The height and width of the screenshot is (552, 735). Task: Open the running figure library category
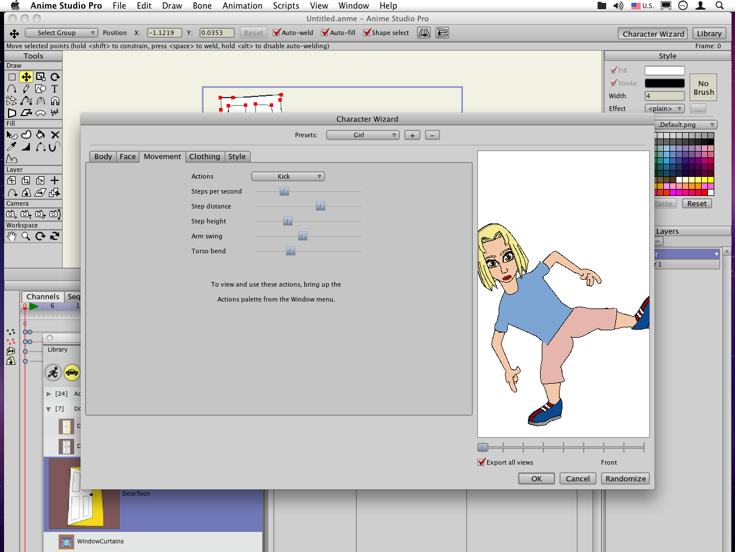pyautogui.click(x=53, y=373)
